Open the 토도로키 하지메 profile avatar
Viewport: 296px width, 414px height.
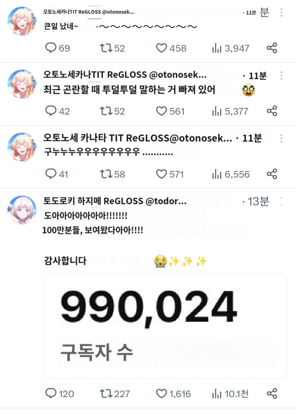(22, 210)
